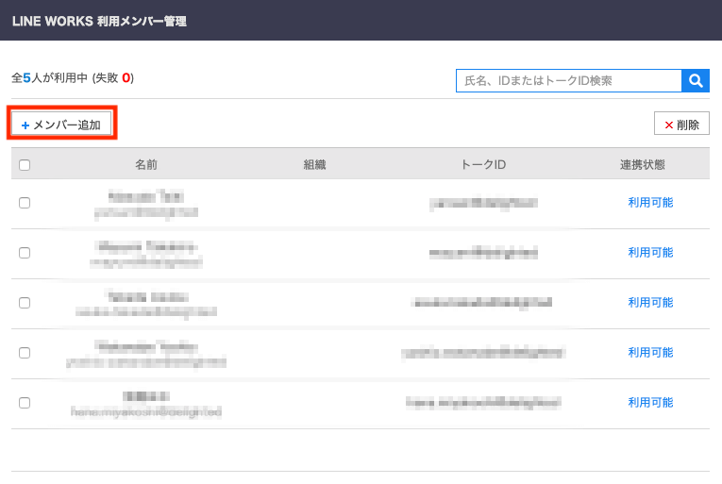Click the 組織 column header
This screenshot has height=484, width=722.
click(x=314, y=165)
